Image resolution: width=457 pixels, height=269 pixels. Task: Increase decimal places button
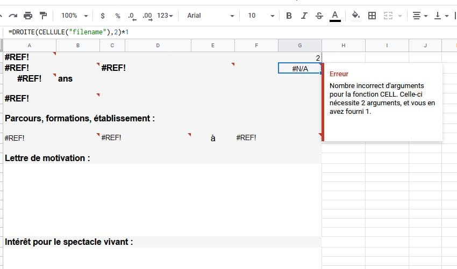147,16
